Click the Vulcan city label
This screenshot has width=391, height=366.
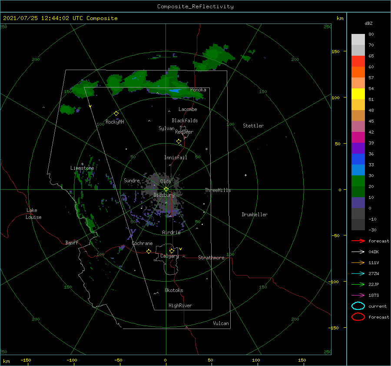coord(221,323)
